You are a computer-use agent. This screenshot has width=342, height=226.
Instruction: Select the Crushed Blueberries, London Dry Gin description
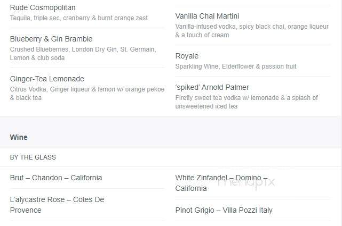pyautogui.click(x=83, y=54)
